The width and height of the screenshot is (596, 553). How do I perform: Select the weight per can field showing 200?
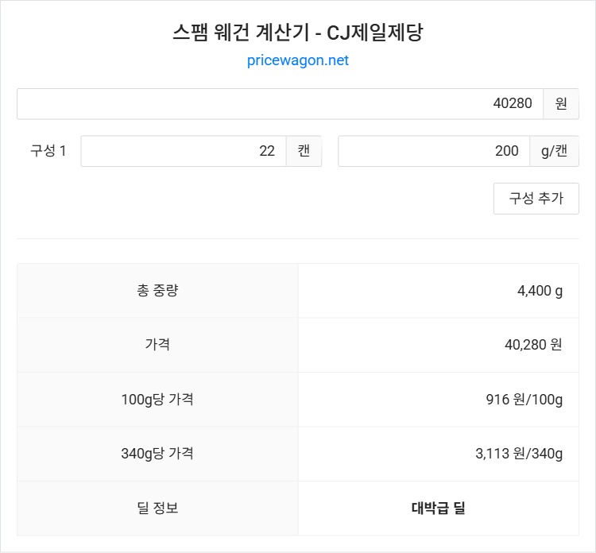[434, 151]
